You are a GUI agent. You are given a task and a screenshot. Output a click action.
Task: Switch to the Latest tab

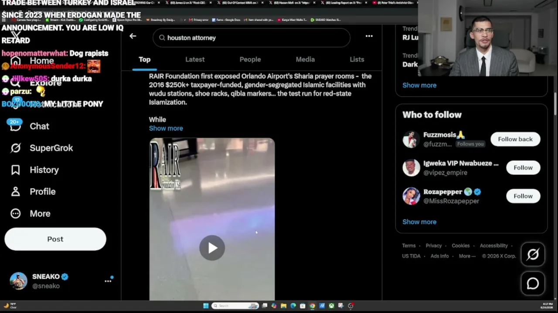point(195,60)
